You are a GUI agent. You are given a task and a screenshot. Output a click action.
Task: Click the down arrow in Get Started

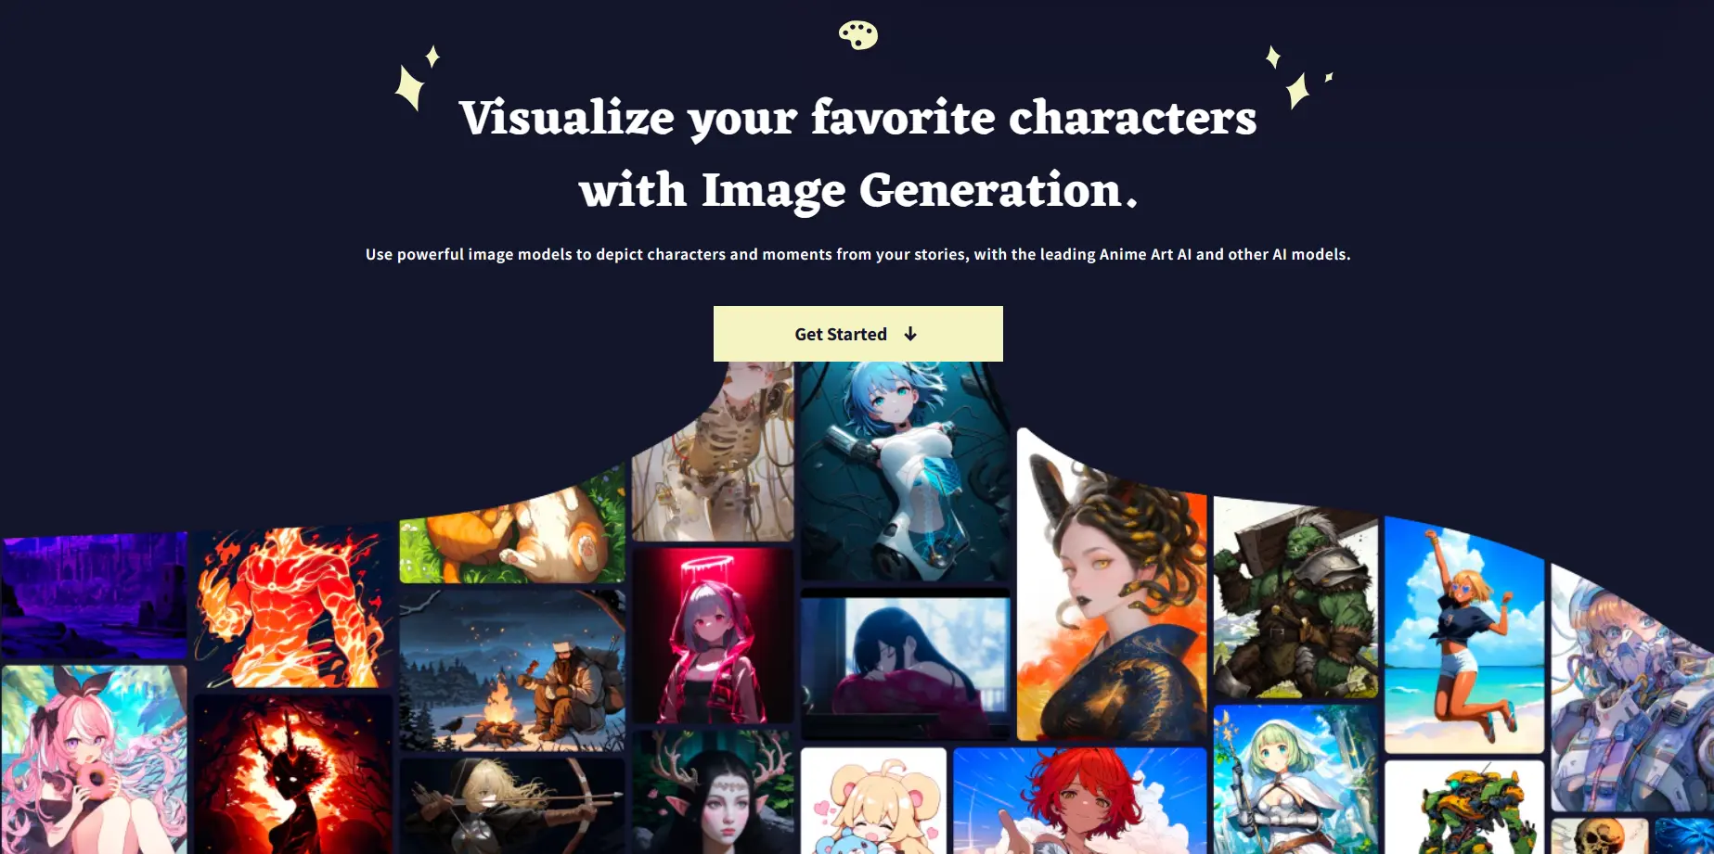pyautogui.click(x=910, y=334)
